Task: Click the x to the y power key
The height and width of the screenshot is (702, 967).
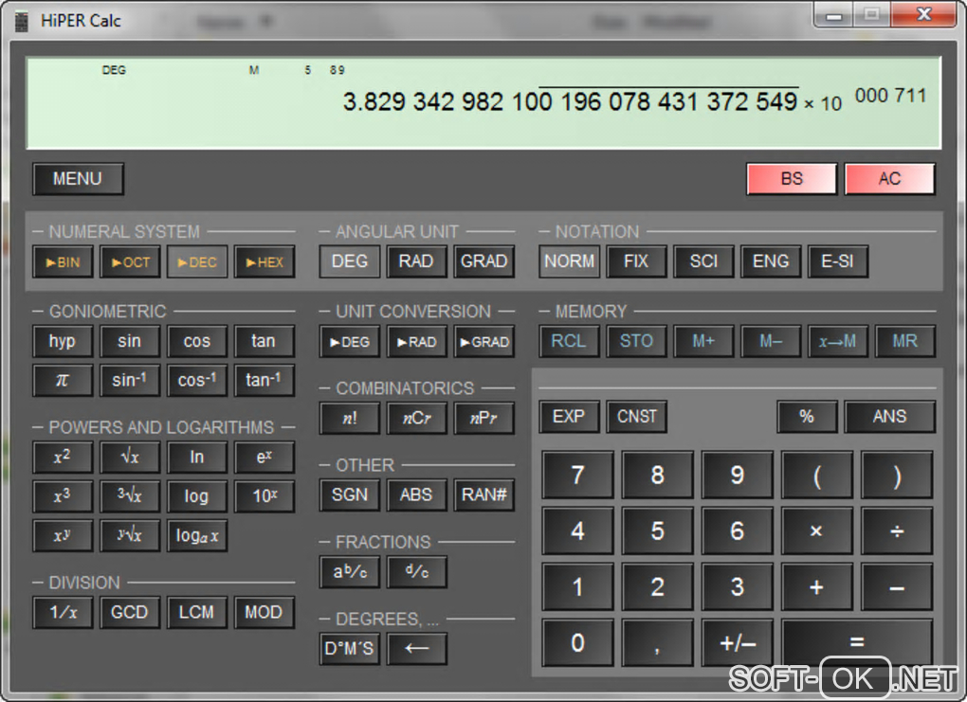Action: (63, 535)
